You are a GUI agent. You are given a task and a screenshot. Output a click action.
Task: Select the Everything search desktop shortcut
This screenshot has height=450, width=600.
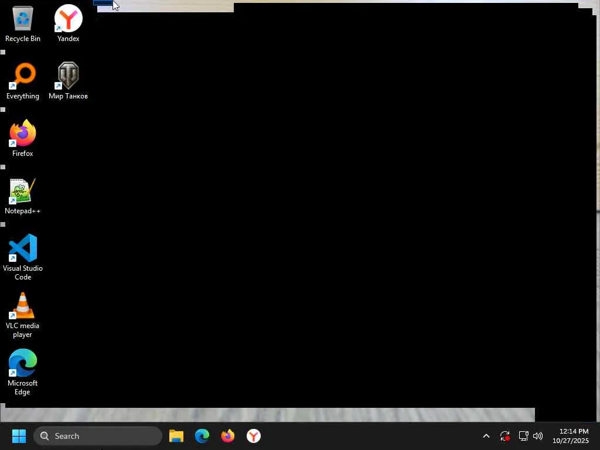23,81
